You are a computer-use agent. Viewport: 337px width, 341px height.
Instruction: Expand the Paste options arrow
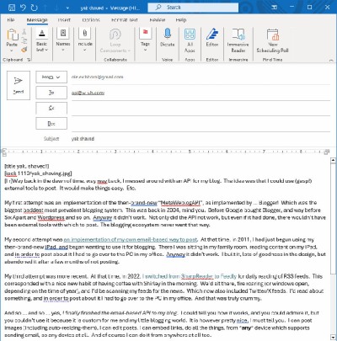pos(12,51)
